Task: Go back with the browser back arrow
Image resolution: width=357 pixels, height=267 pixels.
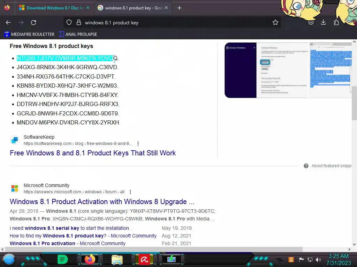Action: [x=8, y=23]
